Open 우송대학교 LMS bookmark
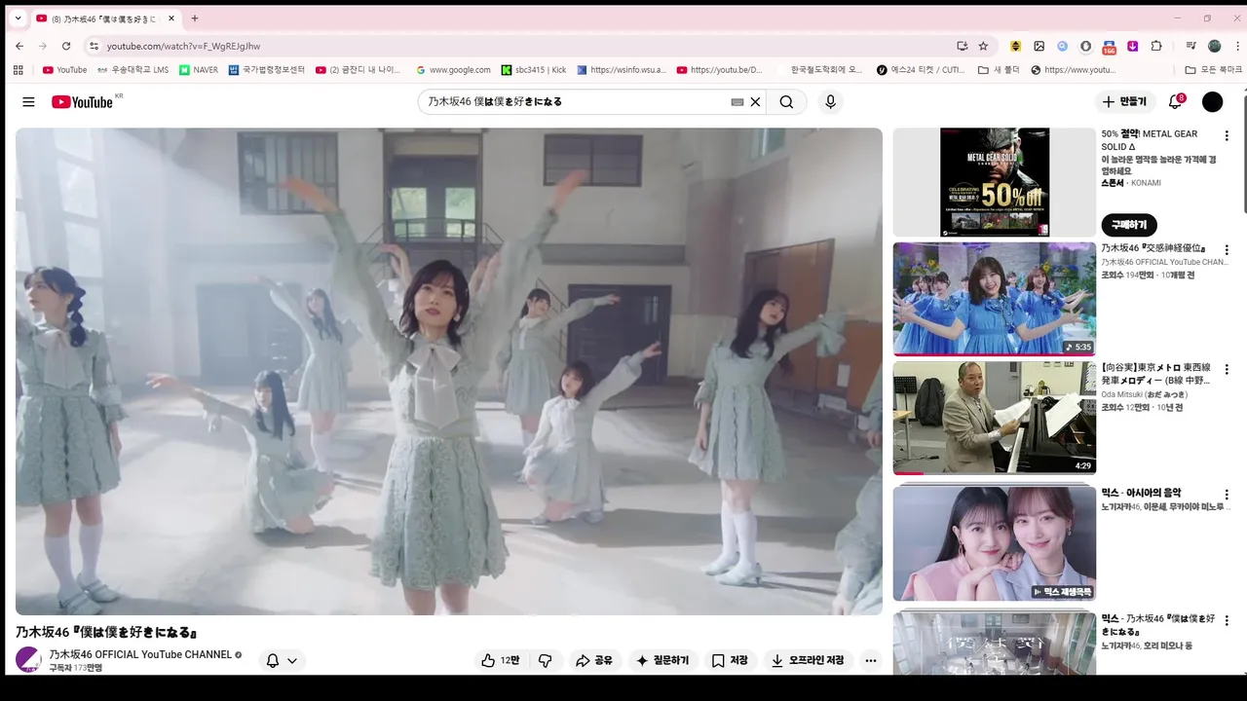This screenshot has height=701, width=1247. click(x=133, y=70)
